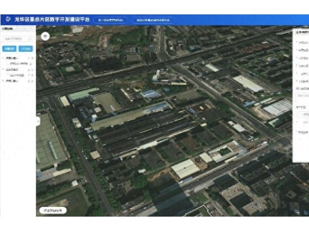Click delete icon of second tree group

(x=32, y=69)
